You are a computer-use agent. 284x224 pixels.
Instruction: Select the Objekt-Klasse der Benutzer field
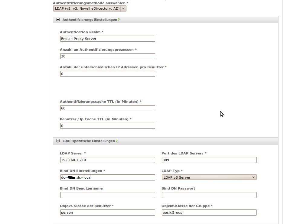click(107, 213)
